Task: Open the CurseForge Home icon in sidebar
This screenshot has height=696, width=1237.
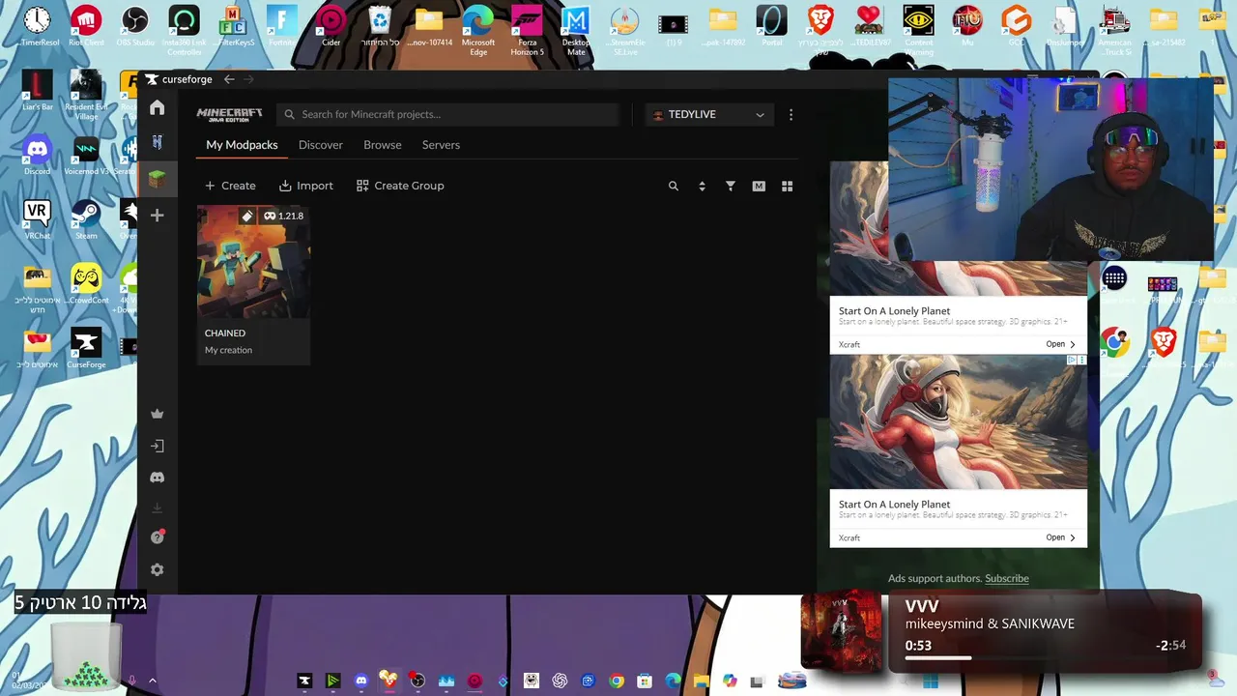Action: click(158, 107)
